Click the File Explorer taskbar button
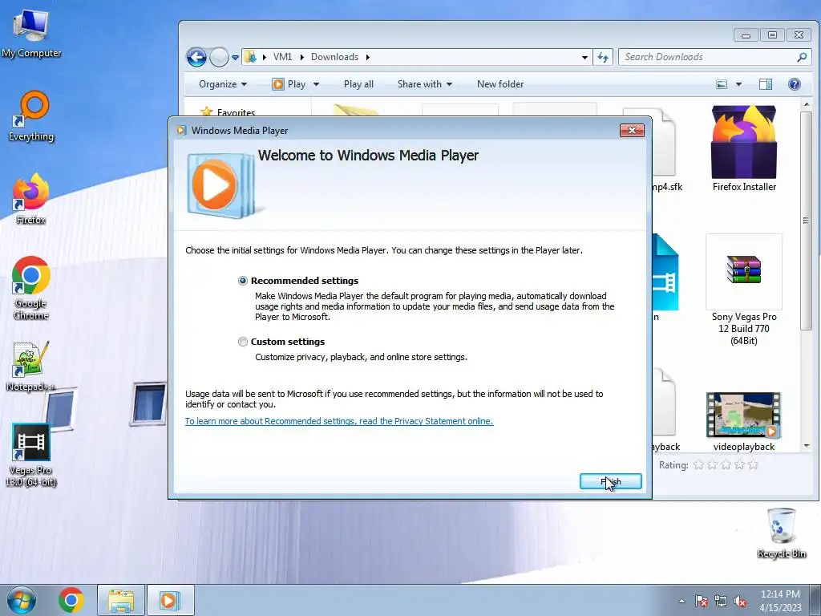Screen dimensions: 821x616 (121, 600)
